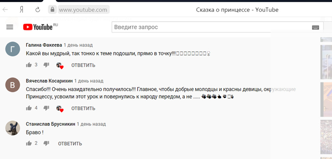Image resolution: width=332 pixels, height=159 pixels.
Task: Click the page title 'Сказка о принцессе - YouTube'
Action: [237, 10]
